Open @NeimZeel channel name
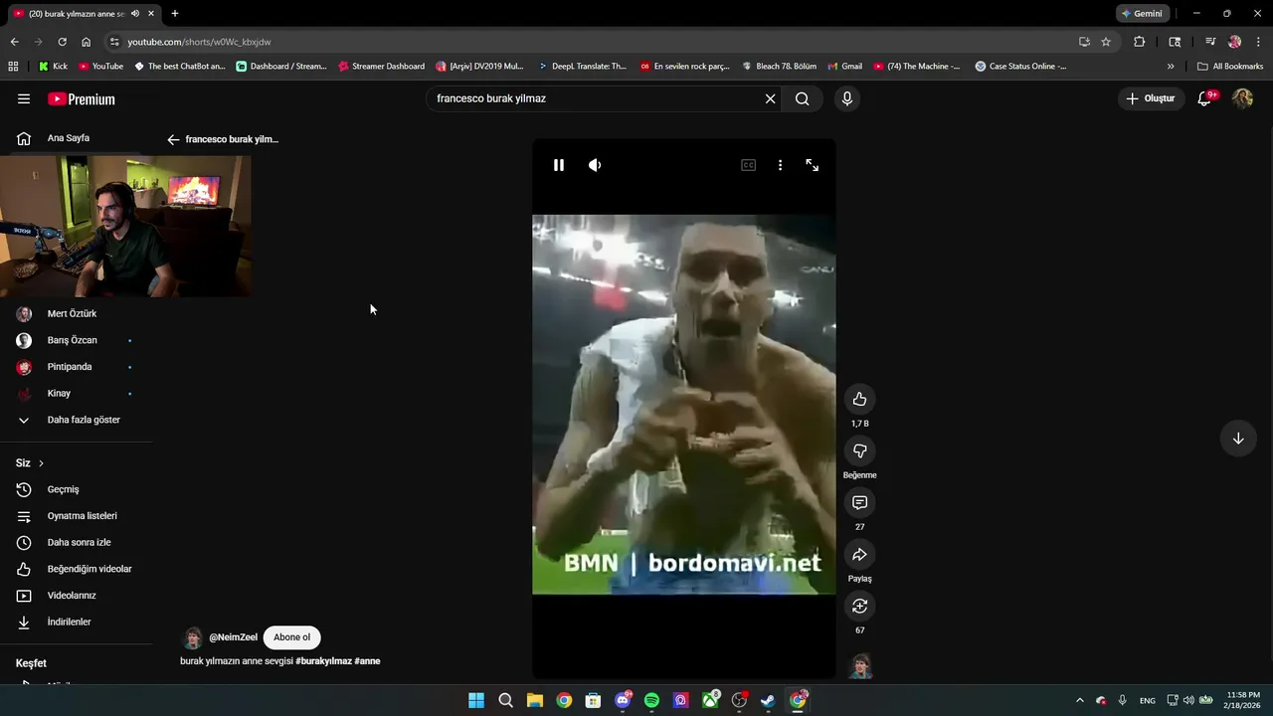Image resolution: width=1273 pixels, height=716 pixels. (x=233, y=637)
